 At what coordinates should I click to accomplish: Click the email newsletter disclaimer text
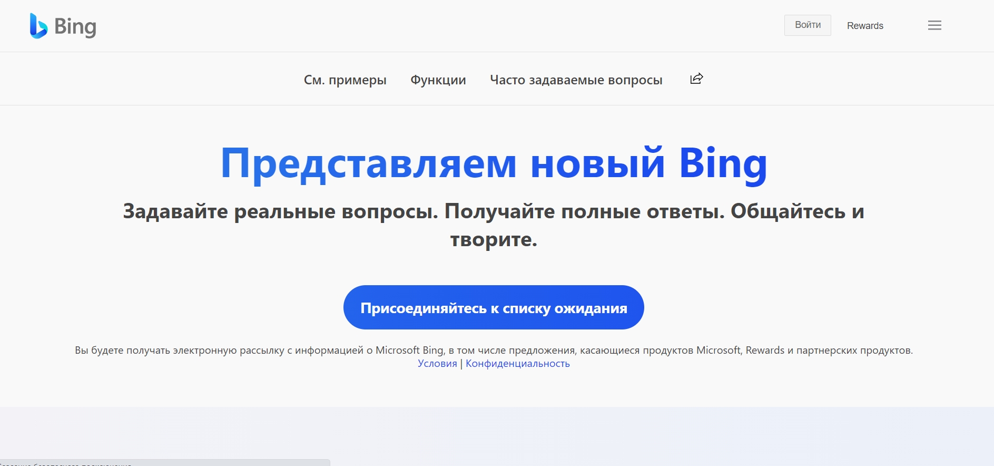494,350
